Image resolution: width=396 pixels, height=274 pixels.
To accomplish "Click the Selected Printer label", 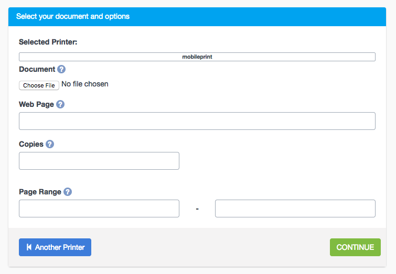I will (x=48, y=42).
